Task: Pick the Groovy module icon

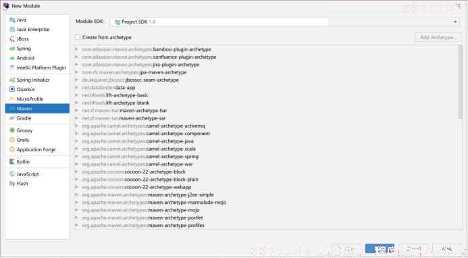Action: (x=12, y=130)
